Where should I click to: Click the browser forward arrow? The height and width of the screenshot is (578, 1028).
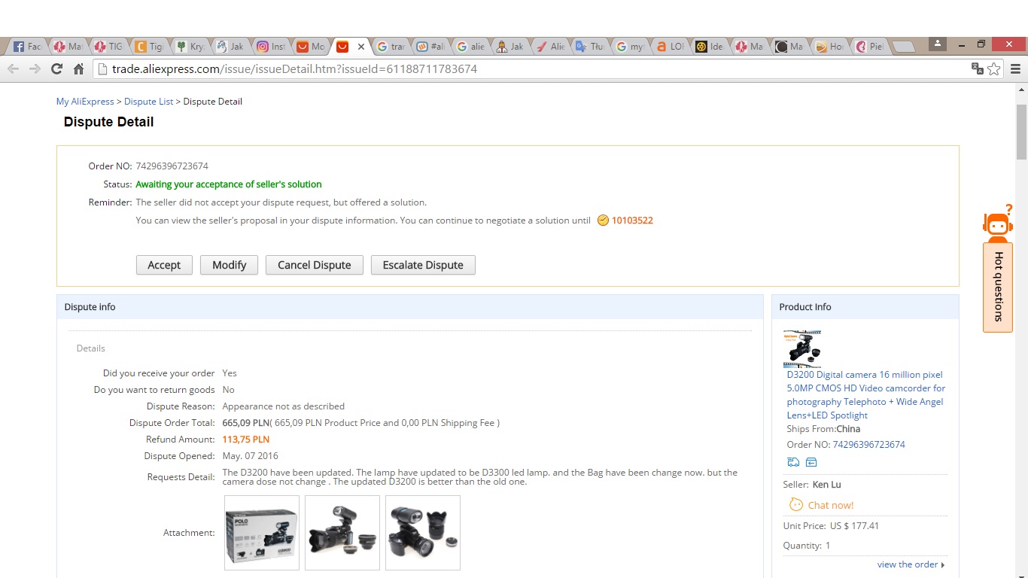(x=35, y=69)
